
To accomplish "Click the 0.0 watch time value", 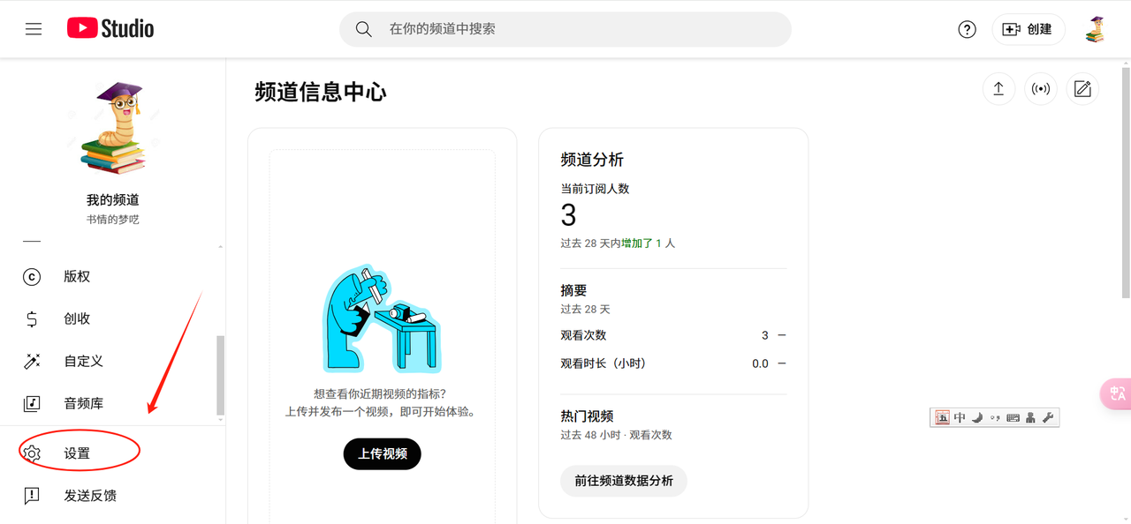I will [x=760, y=363].
